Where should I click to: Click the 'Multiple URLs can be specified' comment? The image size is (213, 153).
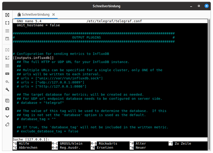(90, 70)
